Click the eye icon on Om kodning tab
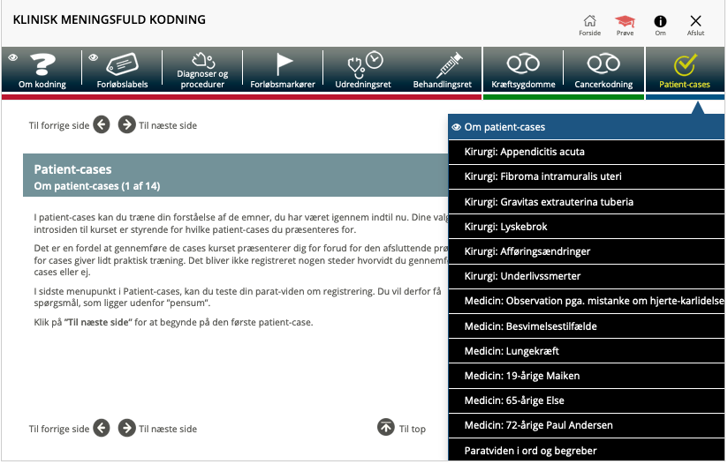The width and height of the screenshot is (728, 464). (x=13, y=57)
